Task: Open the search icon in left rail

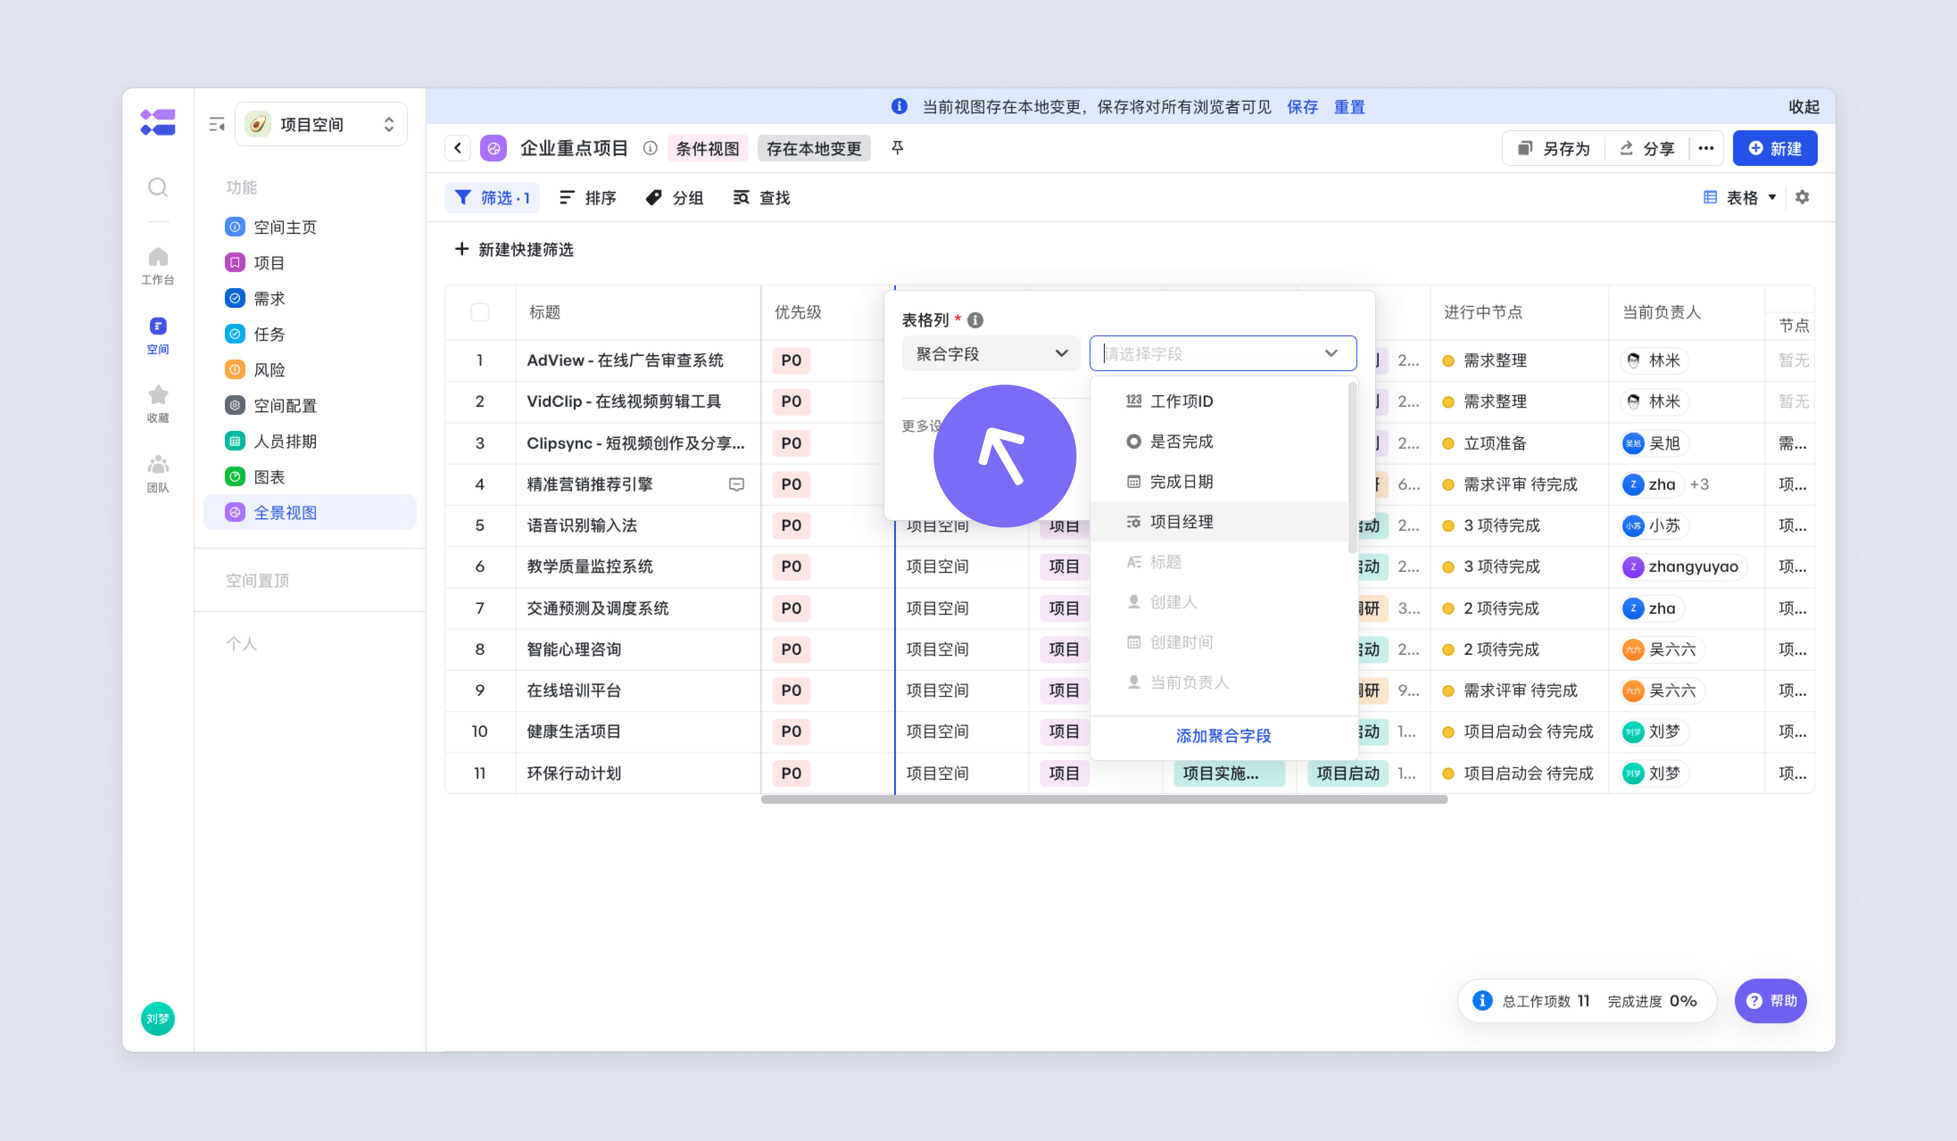Action: click(x=158, y=187)
